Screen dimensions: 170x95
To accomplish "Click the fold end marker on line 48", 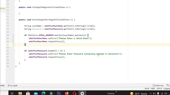I will pyautogui.click(x=14, y=60).
